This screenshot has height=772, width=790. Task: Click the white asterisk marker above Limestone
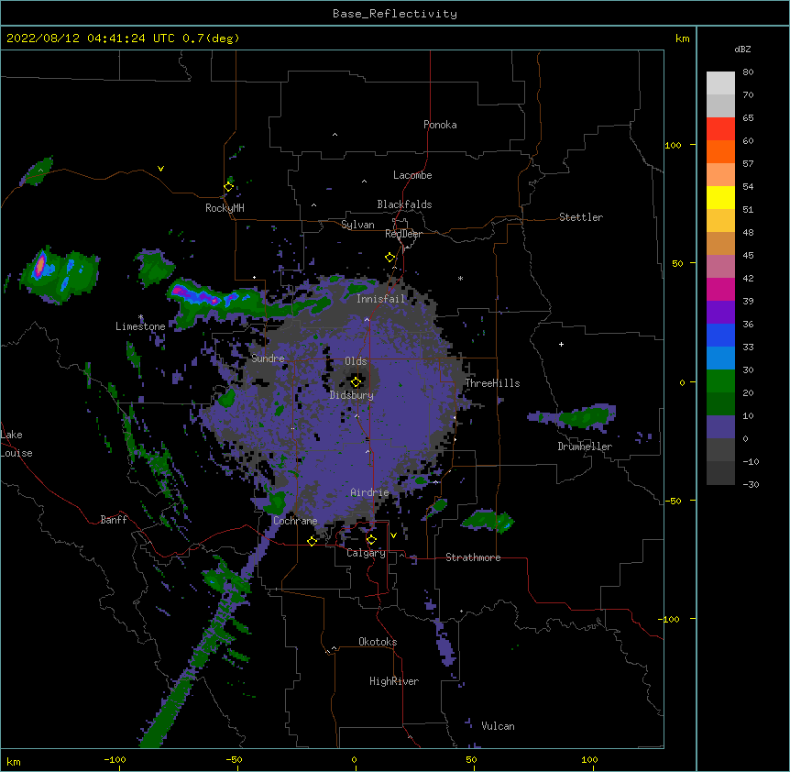point(140,317)
